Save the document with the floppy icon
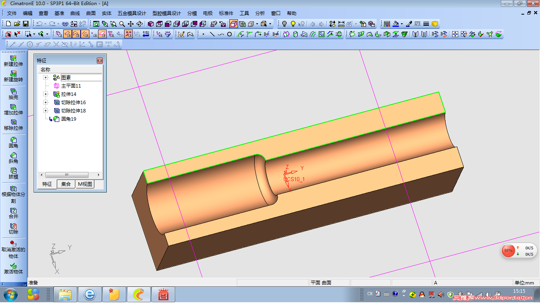Screen dimensions: 540x303 tap(26, 24)
